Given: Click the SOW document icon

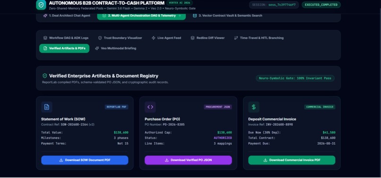Looking at the screenshot, I should click(47, 107).
